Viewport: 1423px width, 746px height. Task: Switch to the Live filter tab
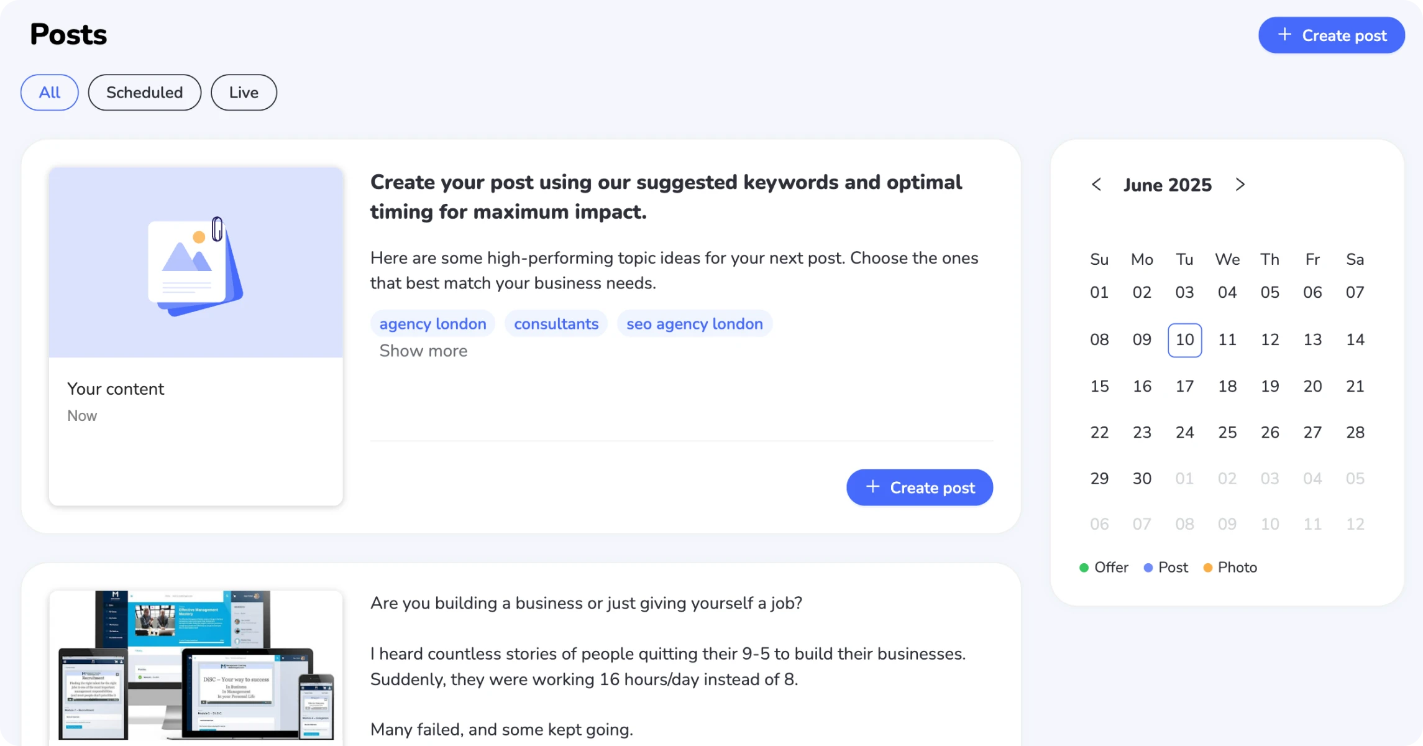click(x=243, y=92)
